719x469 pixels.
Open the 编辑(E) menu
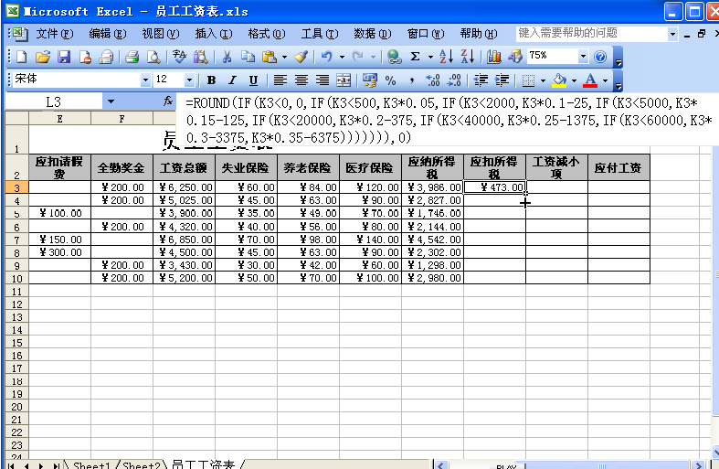pos(108,34)
